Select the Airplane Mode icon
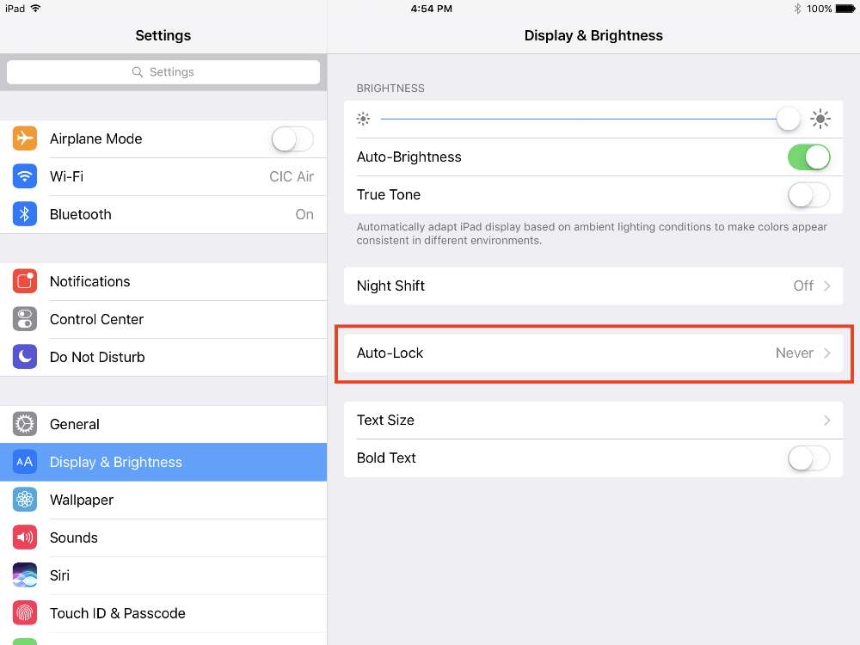 (x=23, y=138)
